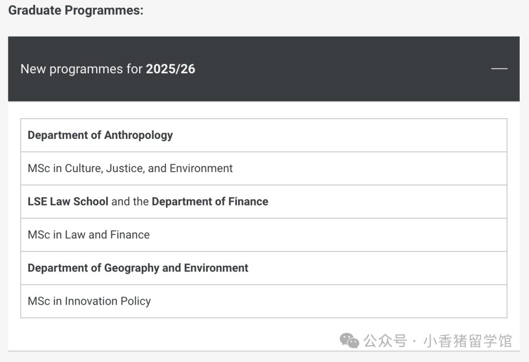The width and height of the screenshot is (529, 362).
Task: Click "and the" between the department names
Action: pyautogui.click(x=130, y=201)
